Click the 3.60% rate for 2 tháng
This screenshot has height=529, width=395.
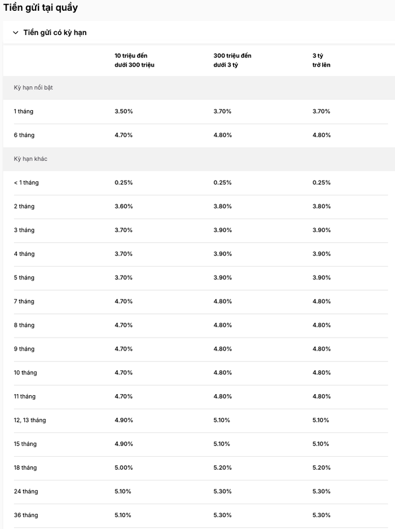coord(124,206)
